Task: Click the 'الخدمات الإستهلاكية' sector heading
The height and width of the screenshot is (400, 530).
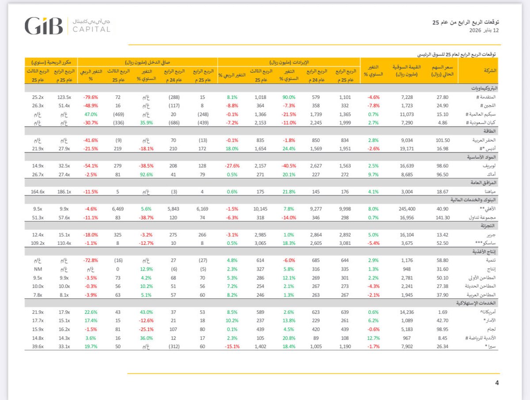Action: tap(476, 303)
